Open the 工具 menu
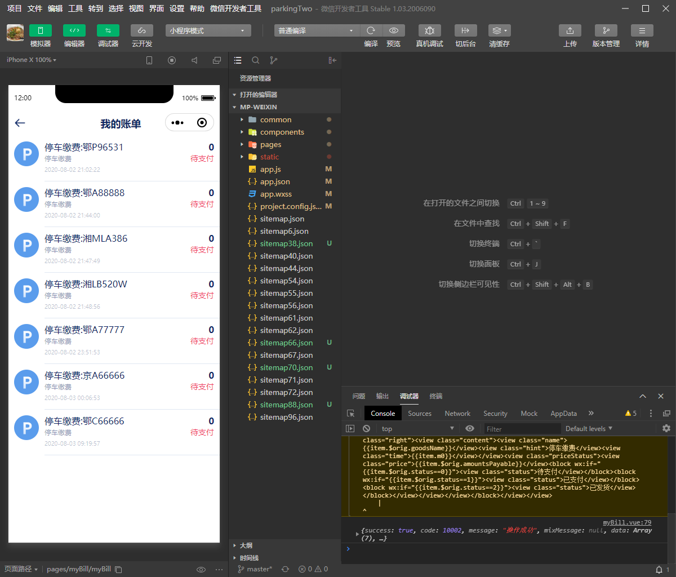 (75, 8)
